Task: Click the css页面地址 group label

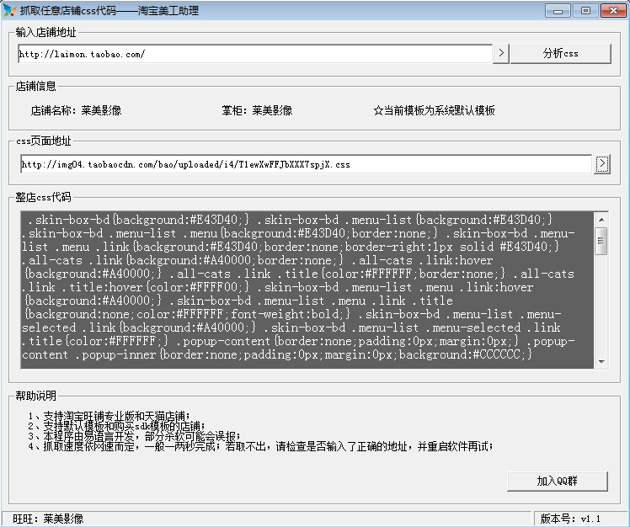Action: click(x=44, y=141)
